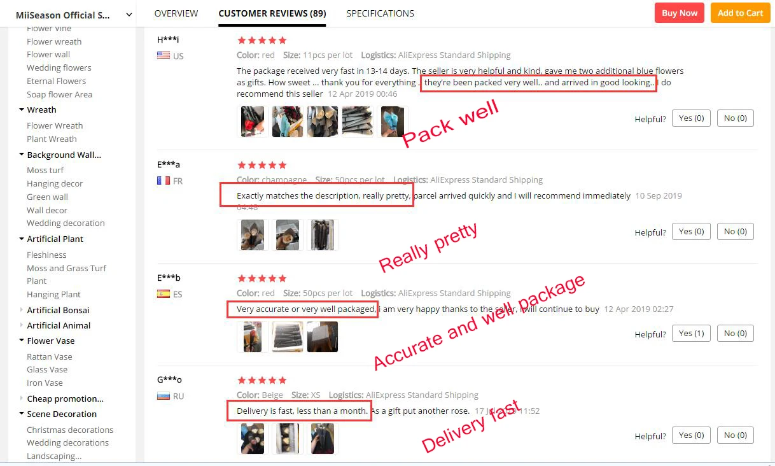This screenshot has width=775, height=466.
Task: Open the MiiSeason Official Store dropdown
Action: [129, 15]
